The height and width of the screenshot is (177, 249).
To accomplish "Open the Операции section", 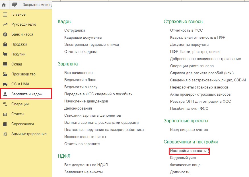I will [20, 104].
